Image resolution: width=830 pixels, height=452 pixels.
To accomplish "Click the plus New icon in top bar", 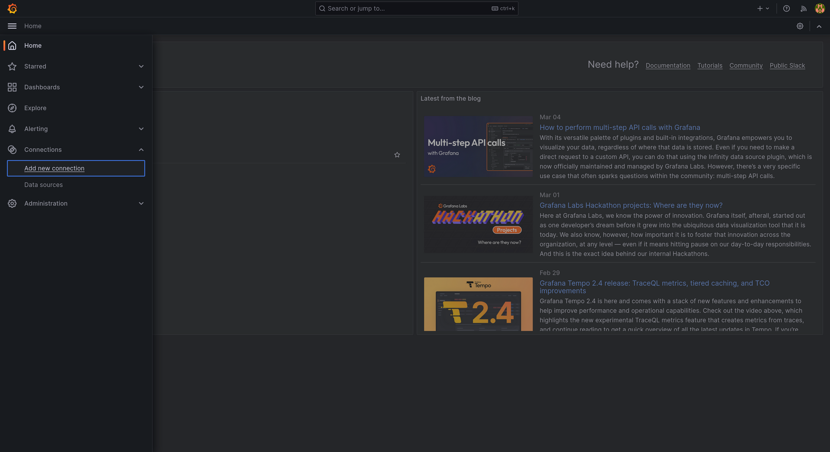I will (x=760, y=8).
